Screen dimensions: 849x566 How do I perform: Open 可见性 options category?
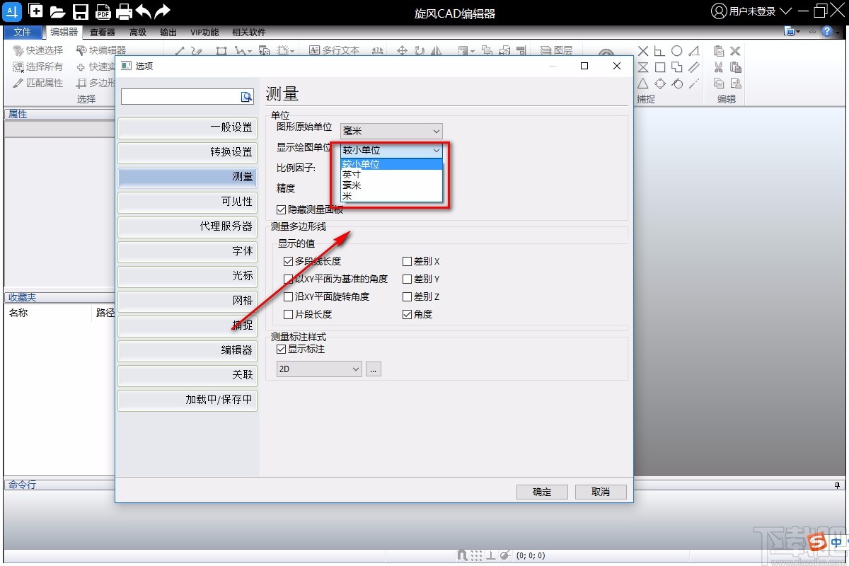click(187, 202)
